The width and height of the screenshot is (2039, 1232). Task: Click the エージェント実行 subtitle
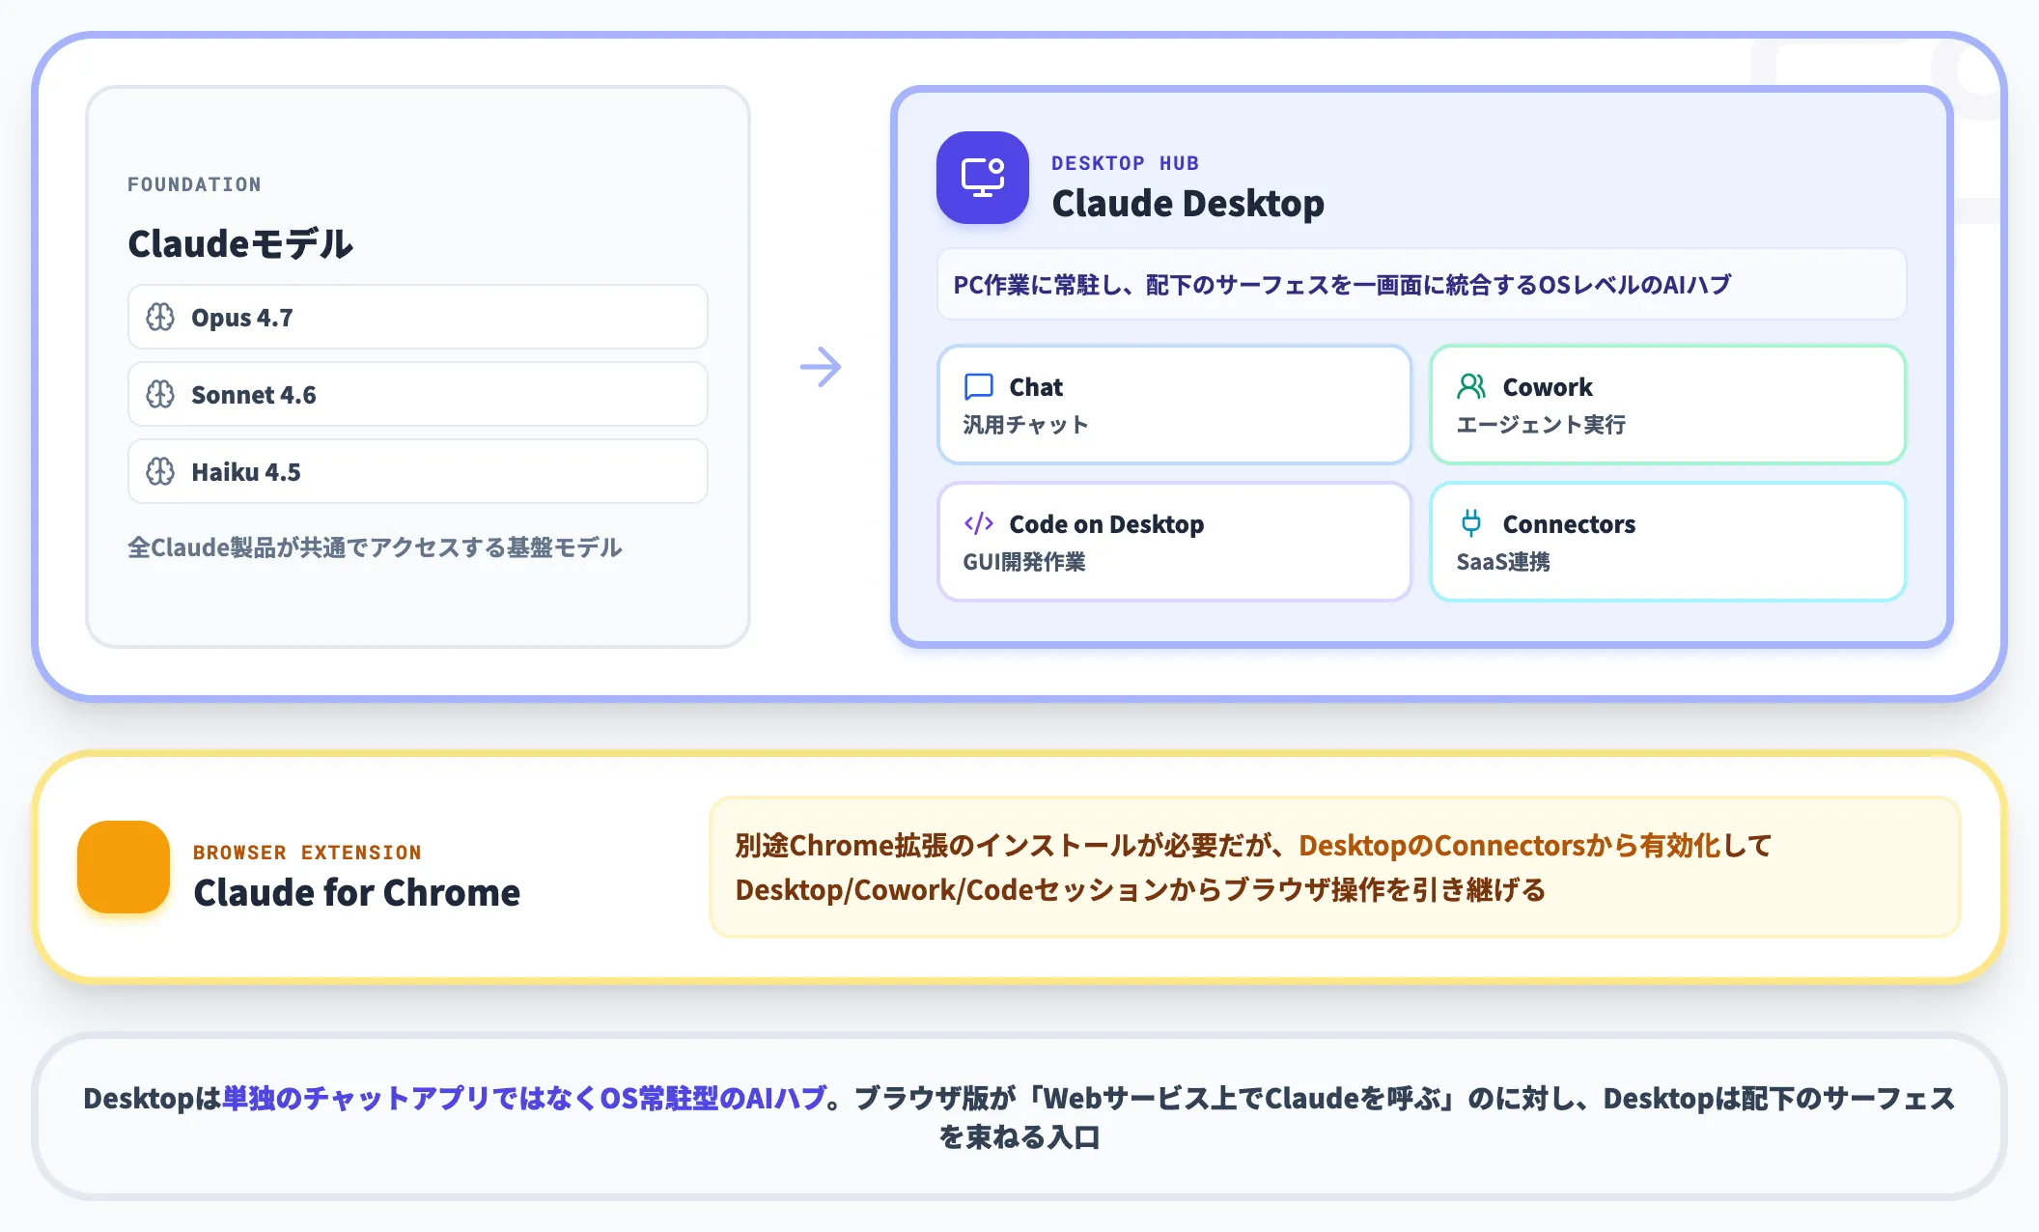1541,425
